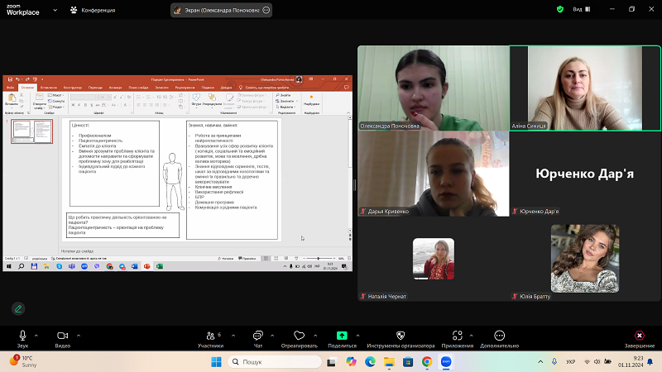Click the PowerPoint Файл tab
Screen dimensions: 662x372
pyautogui.click(x=10, y=88)
